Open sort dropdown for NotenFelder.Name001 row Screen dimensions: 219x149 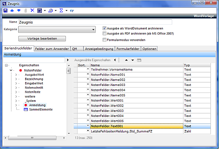(88, 74)
